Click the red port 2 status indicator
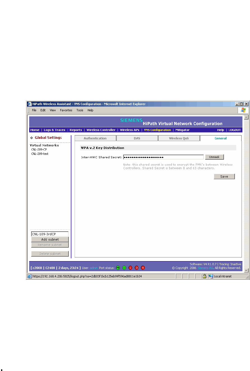 click(x=130, y=268)
